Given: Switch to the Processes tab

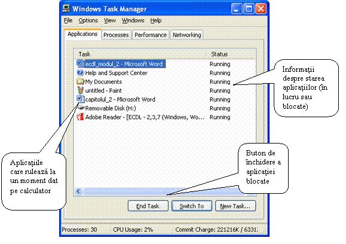Looking at the screenshot, I should [x=116, y=35].
